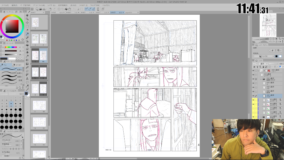The width and height of the screenshot is (284, 160).
Task: Select the Gradient tool
Action: (x=27, y=63)
